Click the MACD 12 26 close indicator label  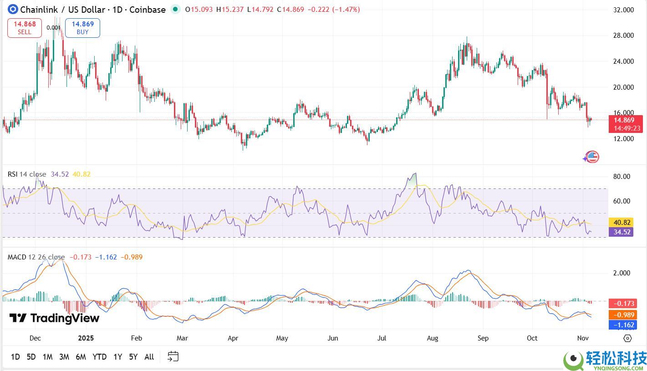(36, 257)
